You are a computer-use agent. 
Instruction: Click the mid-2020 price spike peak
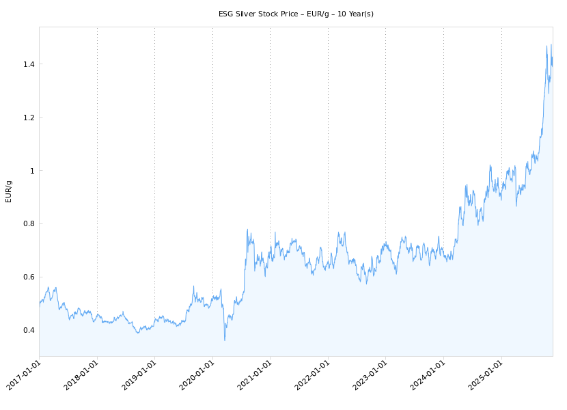[x=247, y=230]
